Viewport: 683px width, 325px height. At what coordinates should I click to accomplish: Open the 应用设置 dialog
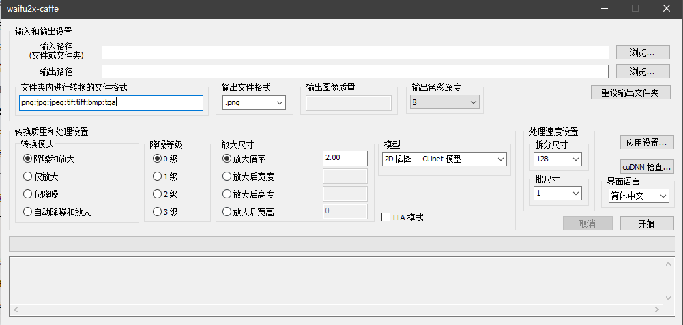pos(647,142)
